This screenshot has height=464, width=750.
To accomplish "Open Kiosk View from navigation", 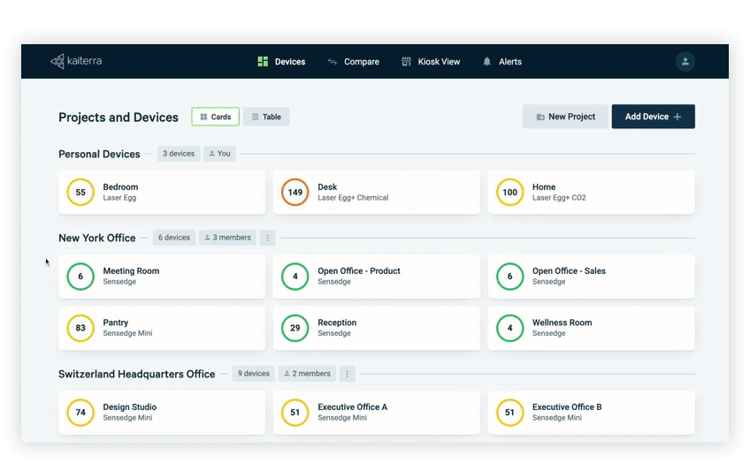I will [431, 62].
